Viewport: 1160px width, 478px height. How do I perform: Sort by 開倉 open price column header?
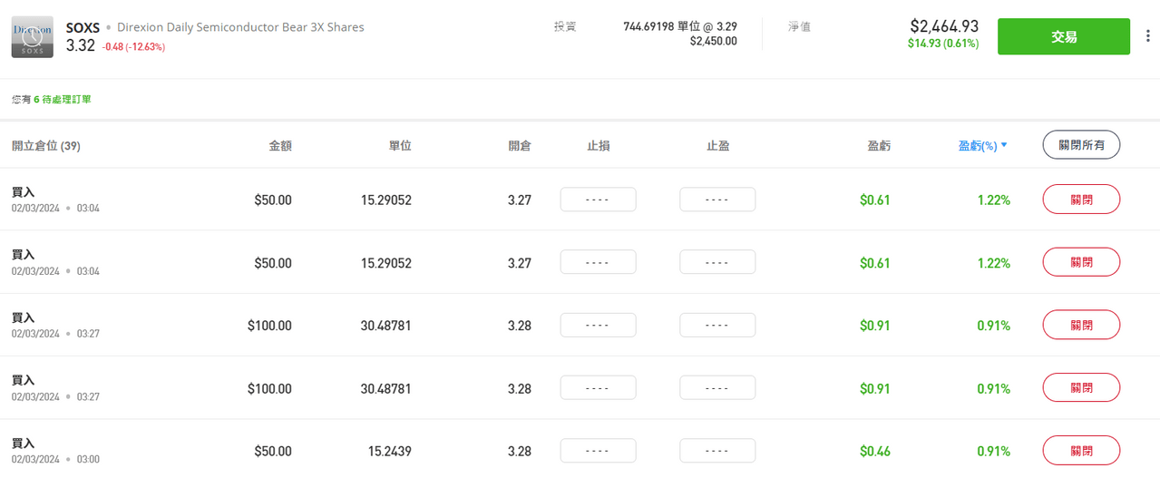point(520,145)
